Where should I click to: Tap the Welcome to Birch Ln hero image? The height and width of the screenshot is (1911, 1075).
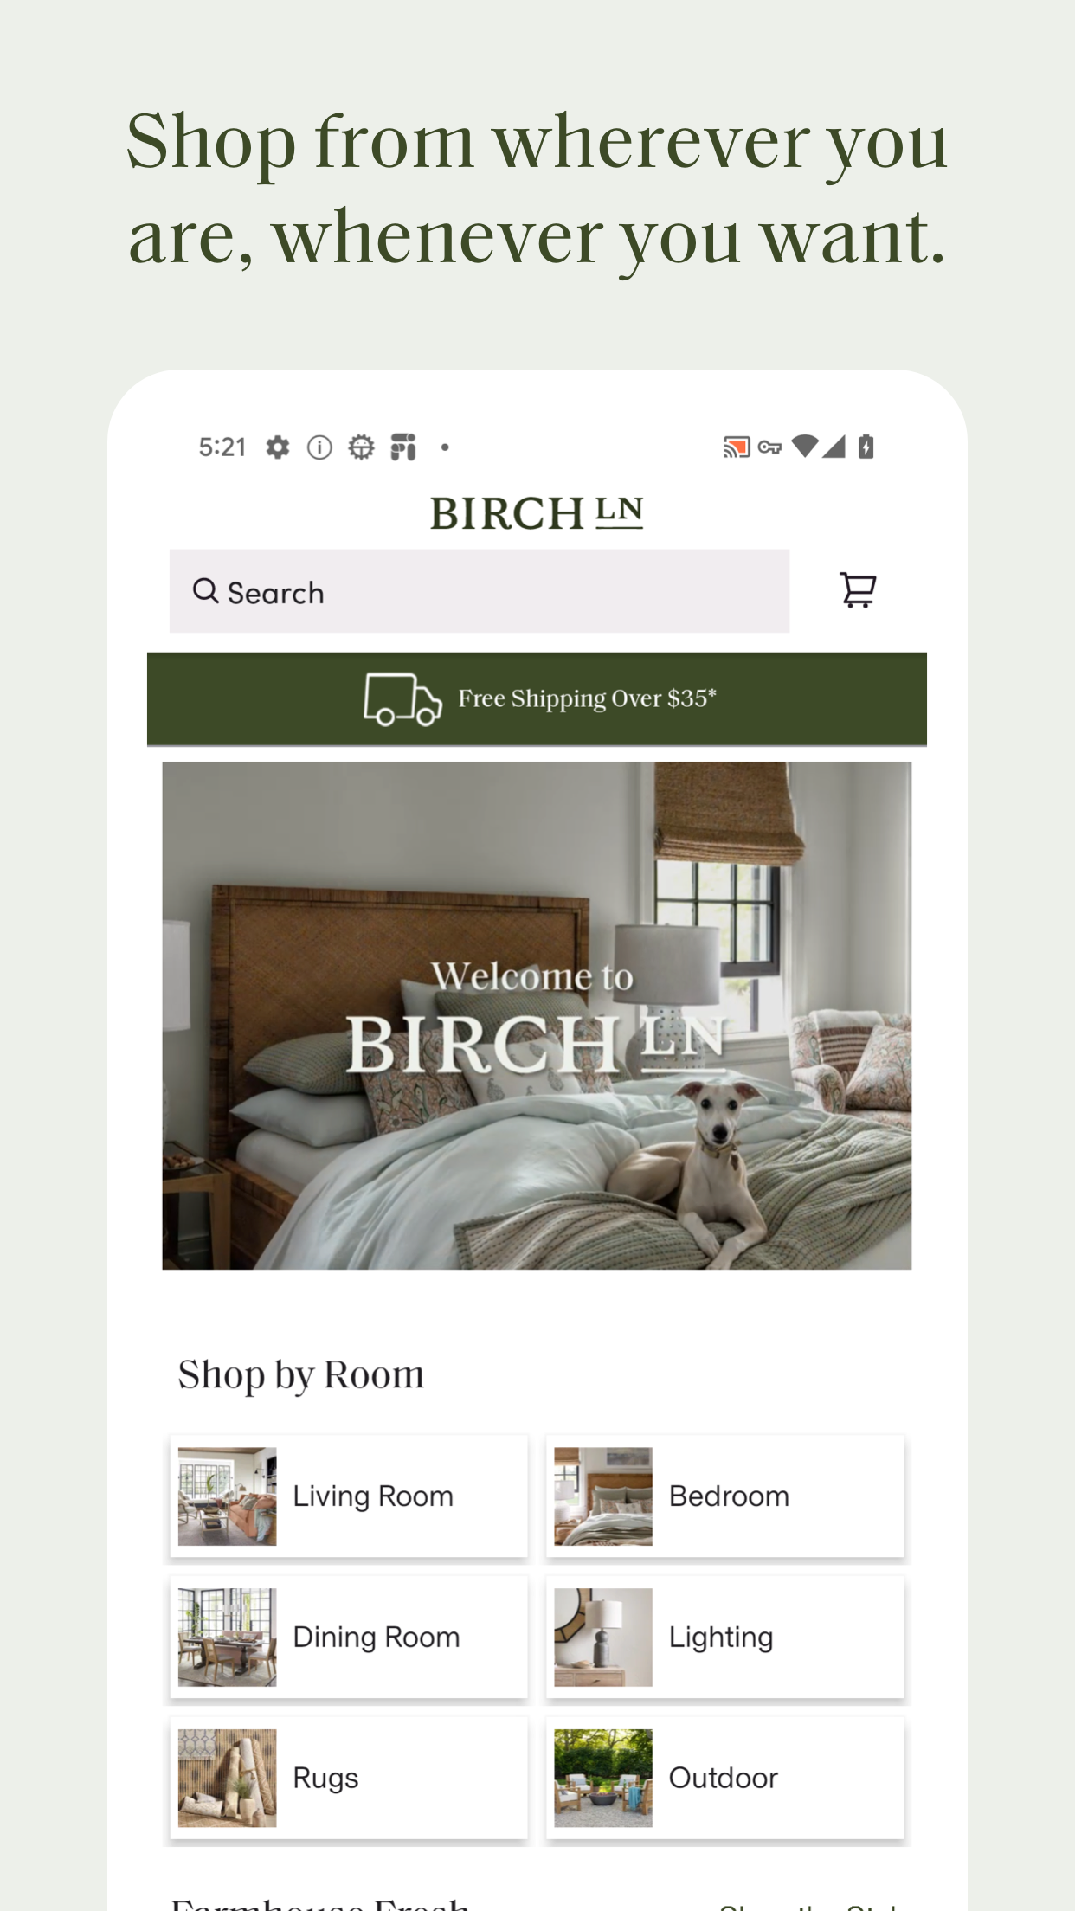537,1016
